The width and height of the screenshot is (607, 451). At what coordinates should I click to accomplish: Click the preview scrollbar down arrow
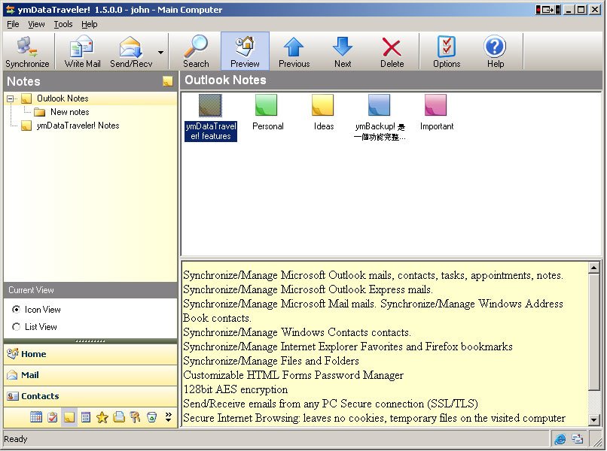coord(594,419)
